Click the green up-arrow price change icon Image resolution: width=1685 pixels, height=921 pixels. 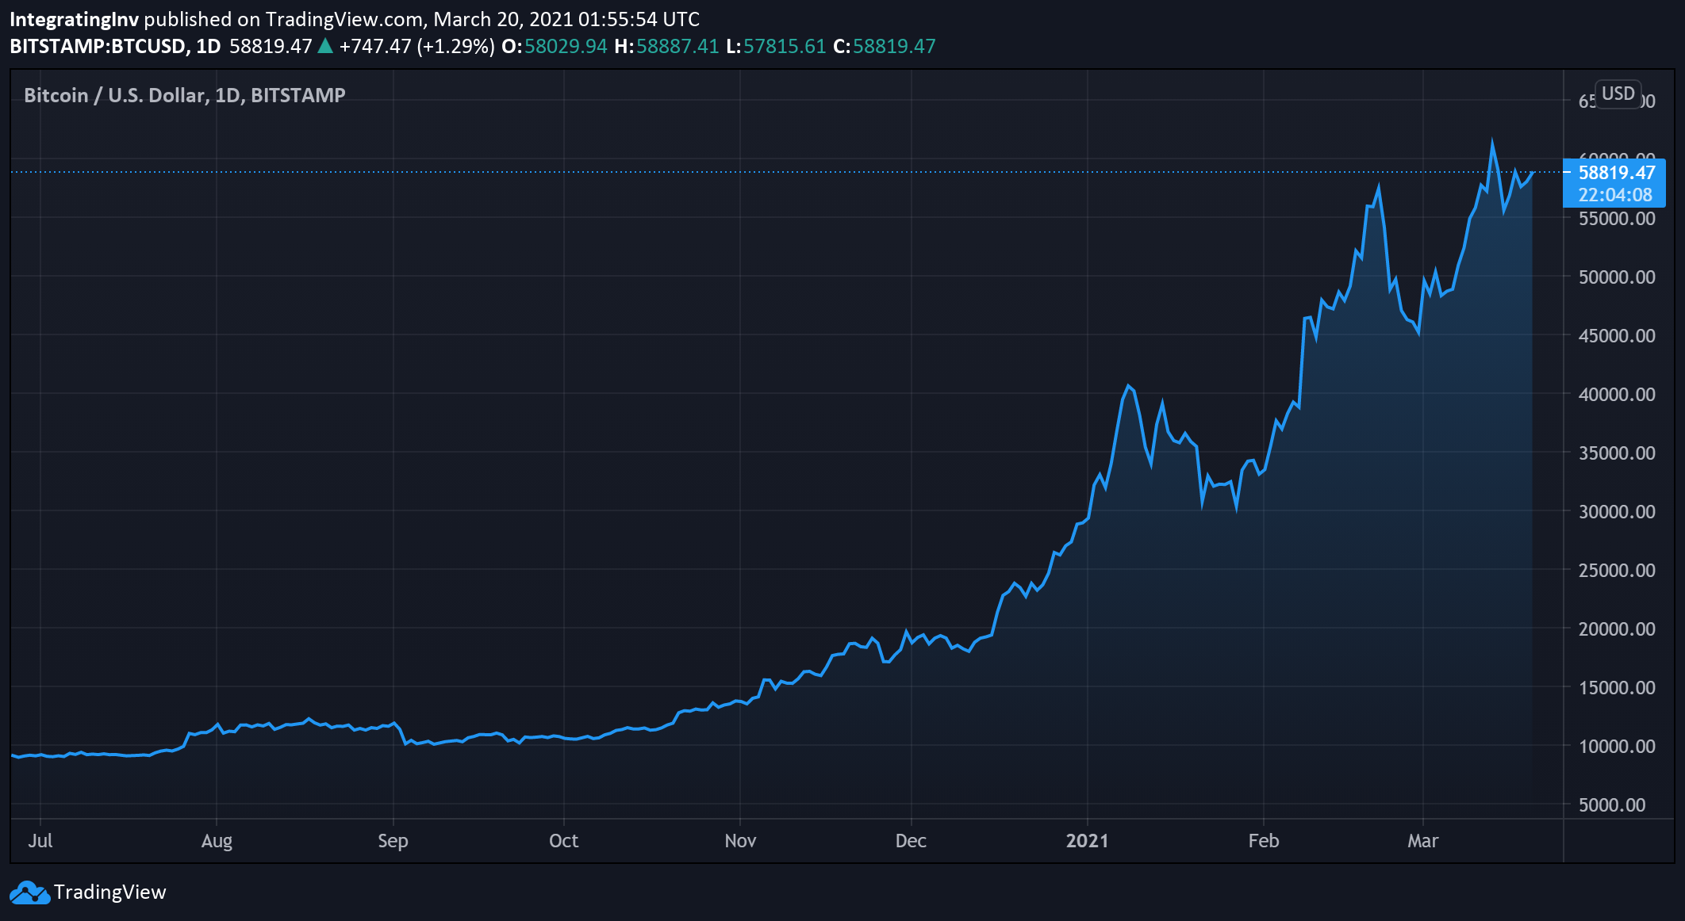(325, 46)
